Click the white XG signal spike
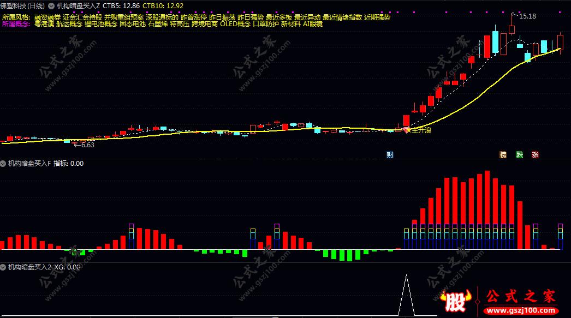The width and height of the screenshot is (571, 318). pos(406,295)
